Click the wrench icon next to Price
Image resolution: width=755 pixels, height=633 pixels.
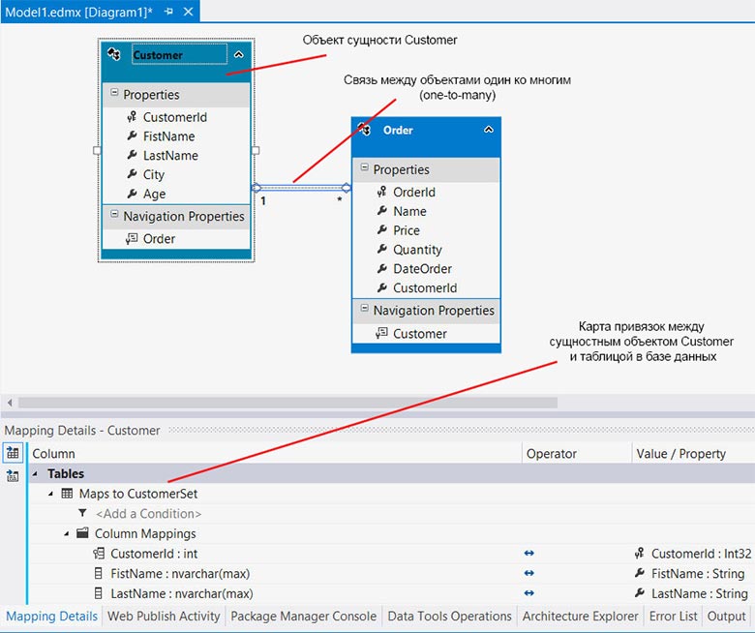(381, 229)
